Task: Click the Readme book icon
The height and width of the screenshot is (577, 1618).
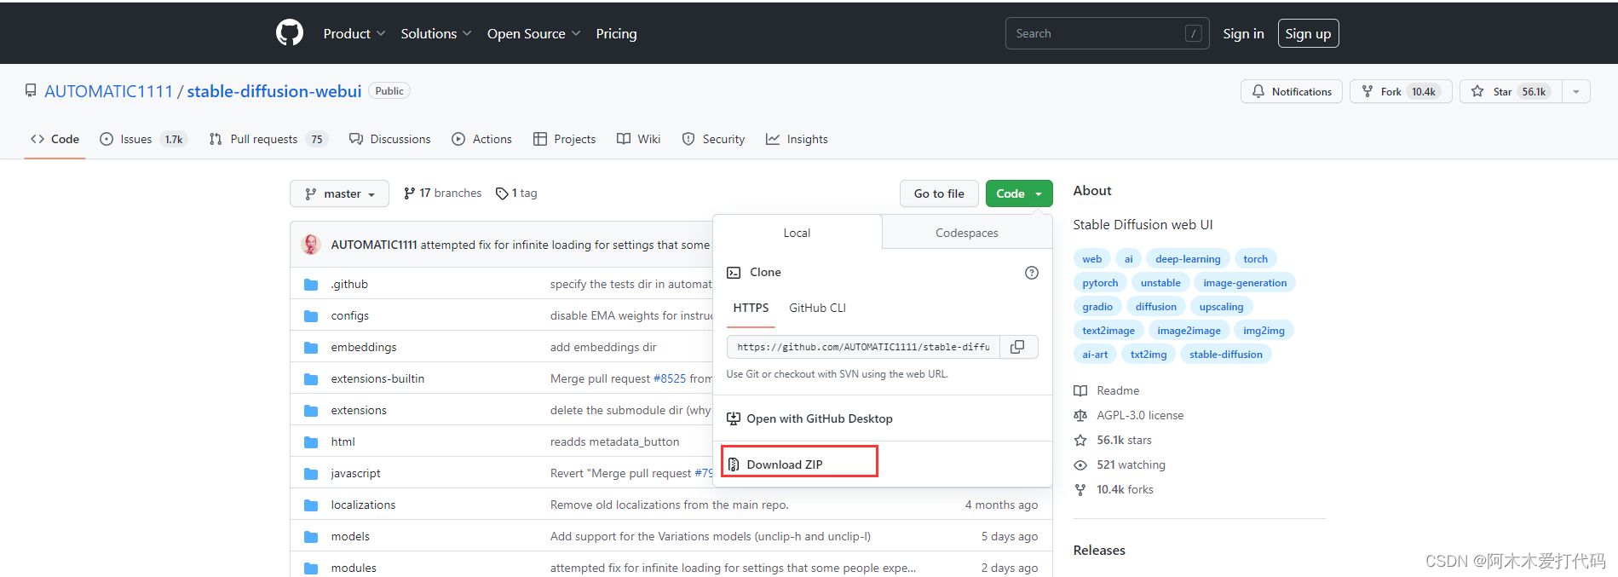Action: (1080, 390)
